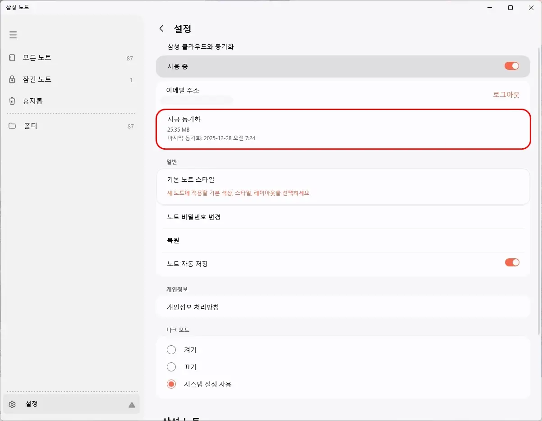Viewport: 542px width, 421px height.
Task: Open 폴더 in the sidebar
Action: point(71,126)
